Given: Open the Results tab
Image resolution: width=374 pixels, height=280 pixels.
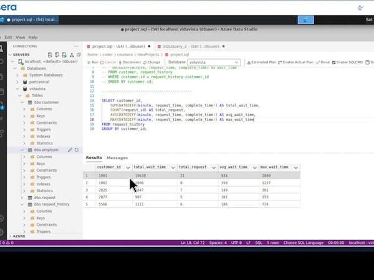Looking at the screenshot, I should (94, 157).
